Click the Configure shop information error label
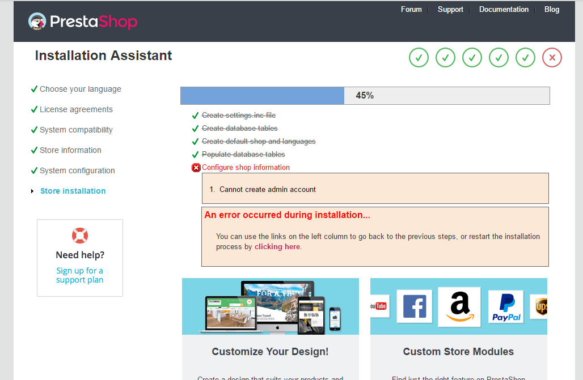The height and width of the screenshot is (380, 583). 246,168
